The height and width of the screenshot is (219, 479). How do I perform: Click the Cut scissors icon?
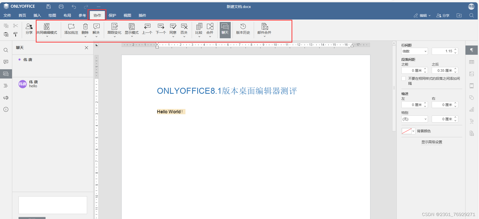(16, 25)
